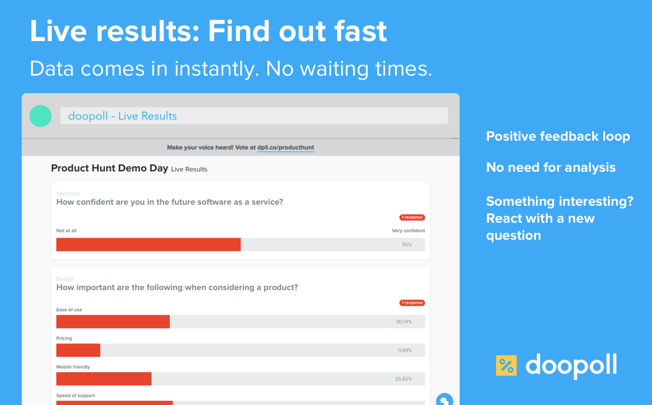Click the doopoll wordmark logo
Viewport: 652px width, 405px height.
(571, 365)
